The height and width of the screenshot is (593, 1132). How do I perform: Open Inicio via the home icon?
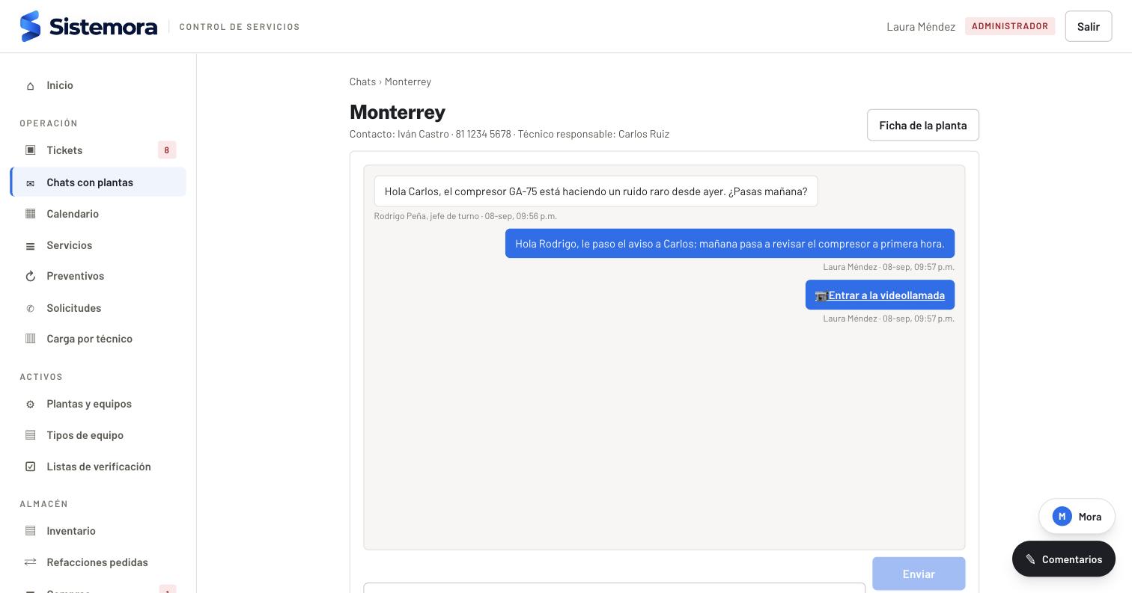pos(31,86)
